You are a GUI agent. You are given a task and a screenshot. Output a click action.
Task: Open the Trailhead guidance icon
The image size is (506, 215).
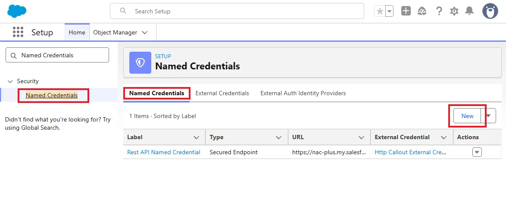point(422,11)
